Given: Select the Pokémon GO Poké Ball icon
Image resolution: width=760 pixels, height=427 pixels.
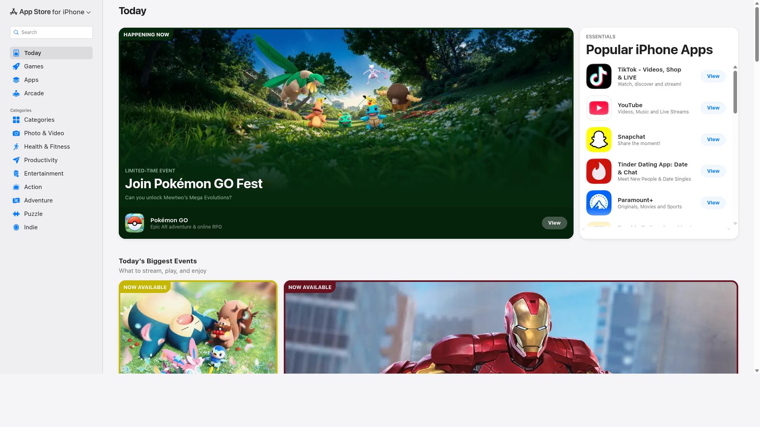Looking at the screenshot, I should coord(135,223).
